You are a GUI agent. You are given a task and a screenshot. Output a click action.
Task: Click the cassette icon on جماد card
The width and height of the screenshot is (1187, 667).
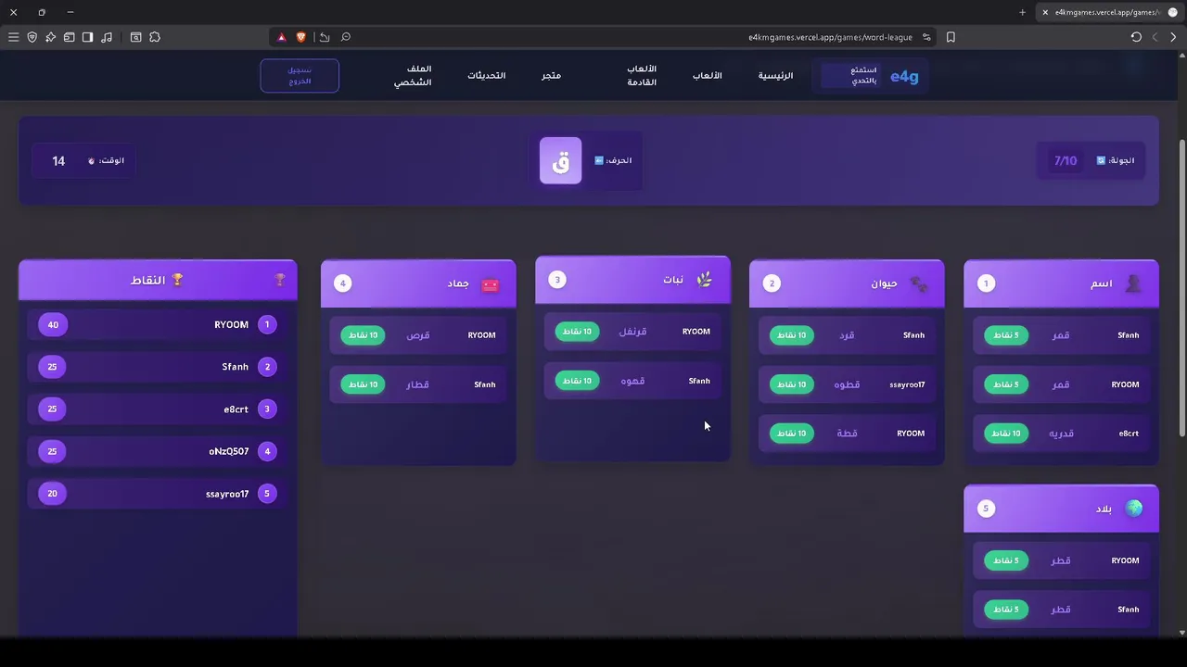tap(491, 283)
